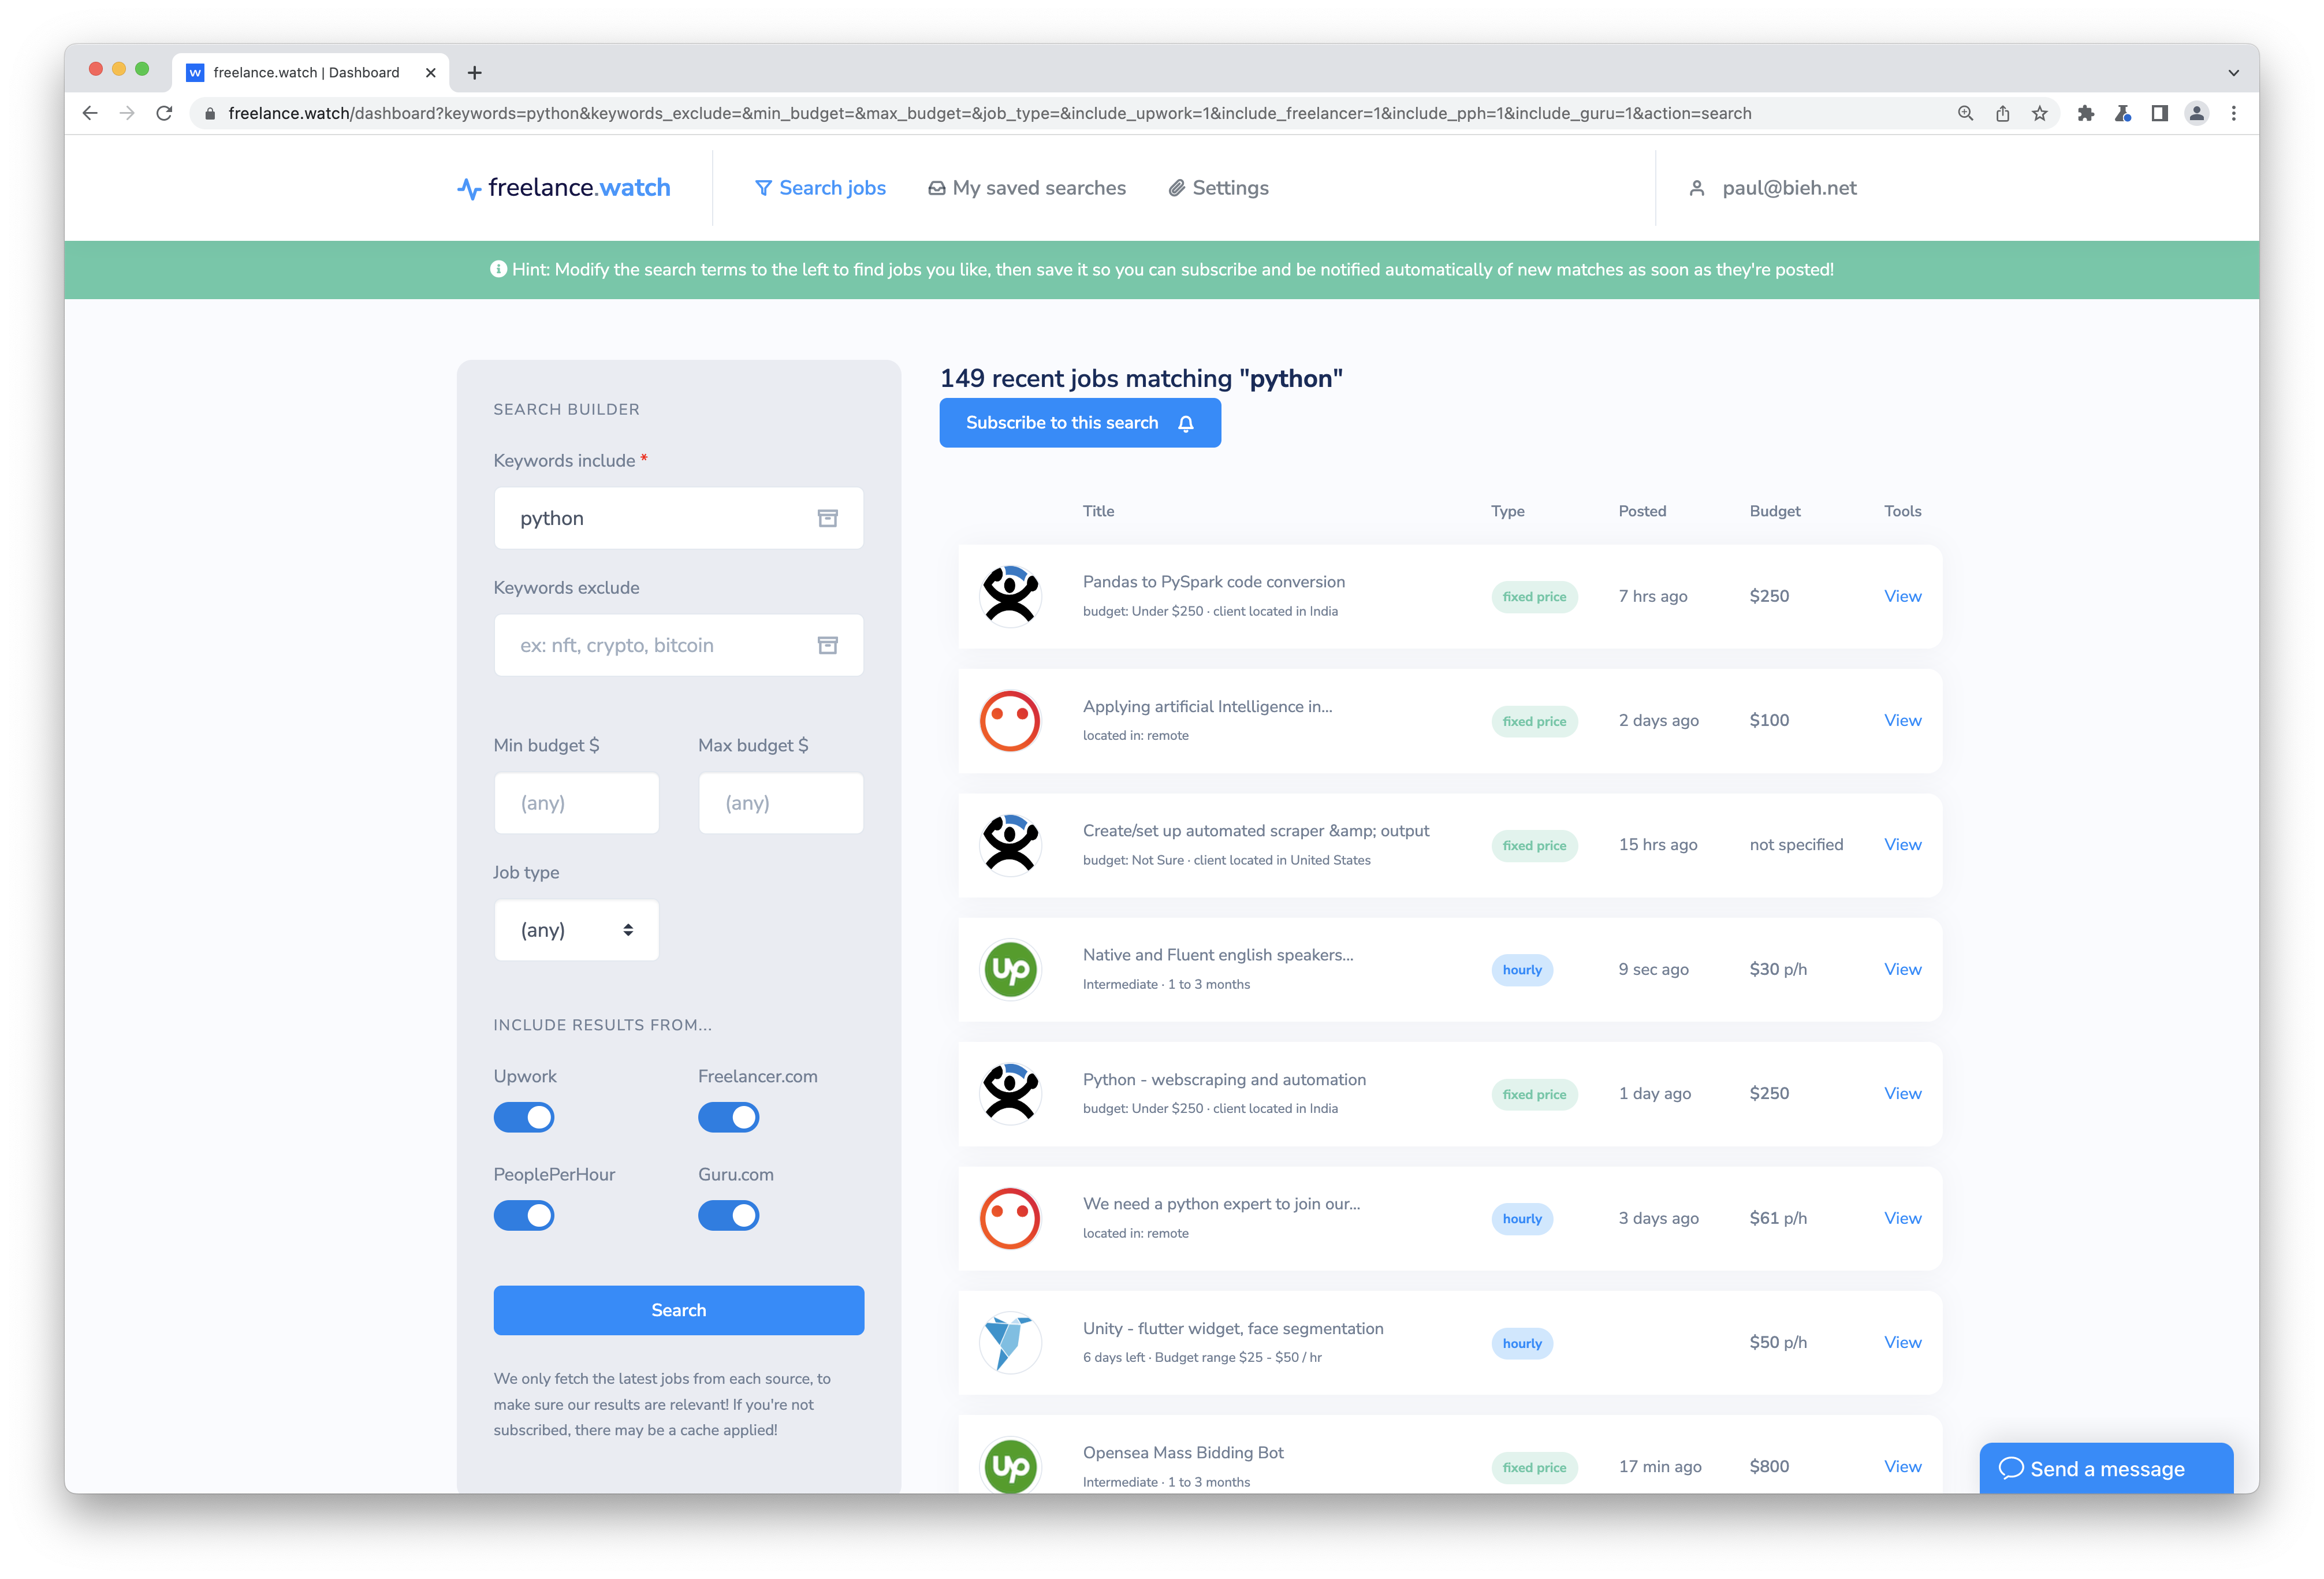Click the logo on Python webscraping row
The width and height of the screenshot is (2324, 1579).
(x=1010, y=1093)
